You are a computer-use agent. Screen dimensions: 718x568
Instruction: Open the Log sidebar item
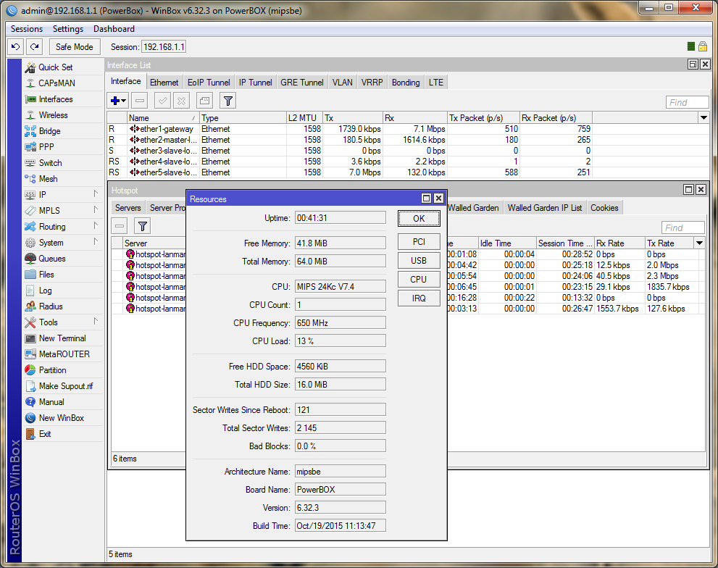(x=45, y=291)
